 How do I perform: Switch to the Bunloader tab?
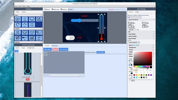pos(55,46)
